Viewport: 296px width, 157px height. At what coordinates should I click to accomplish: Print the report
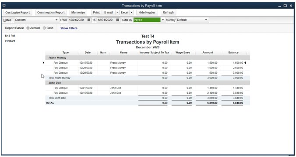click(96, 12)
